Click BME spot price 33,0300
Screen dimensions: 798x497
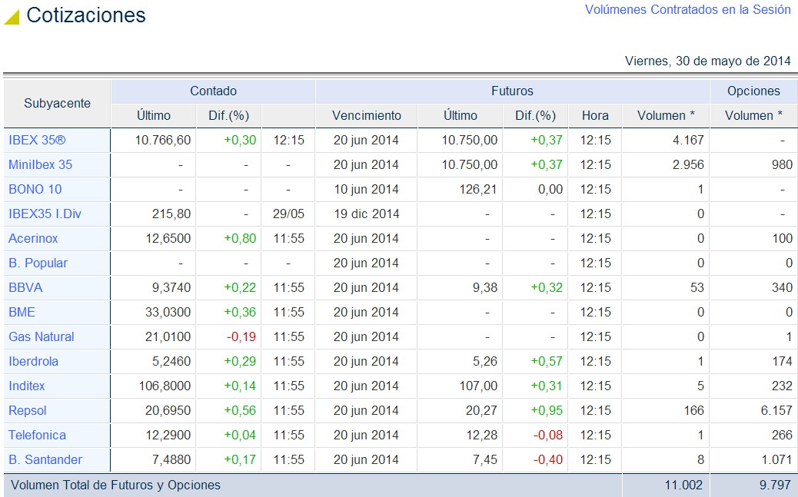pyautogui.click(x=168, y=312)
